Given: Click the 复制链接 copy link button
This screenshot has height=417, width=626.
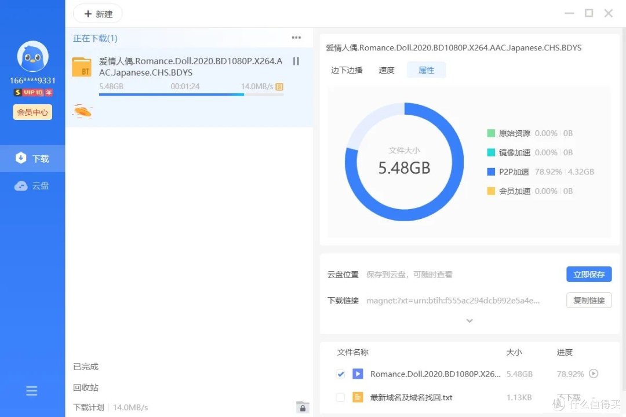Looking at the screenshot, I should (x=589, y=301).
